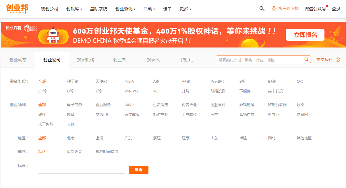
Task: Open the header search magnifier icon
Action: [262, 9]
